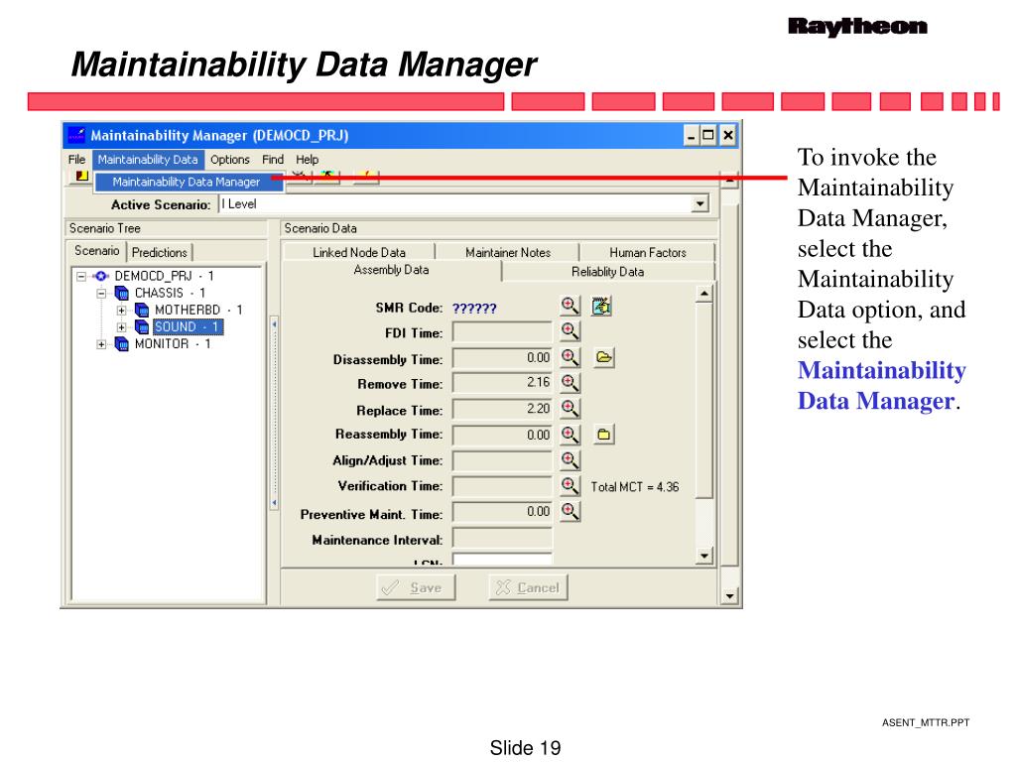Open the Options menu
Screen dimensions: 1016x762
pos(230,160)
